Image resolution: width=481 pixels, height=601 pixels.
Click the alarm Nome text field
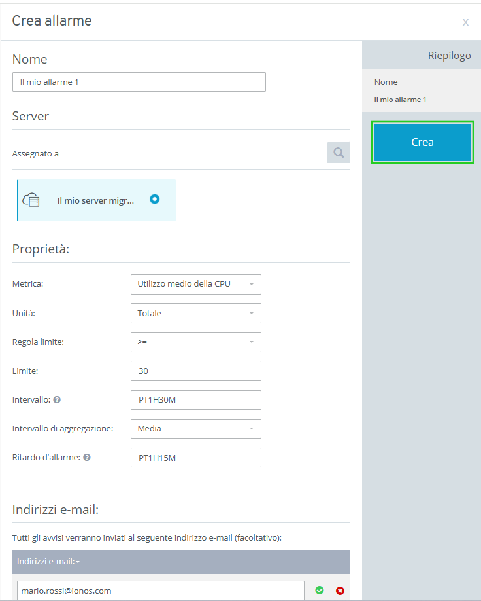pos(139,82)
